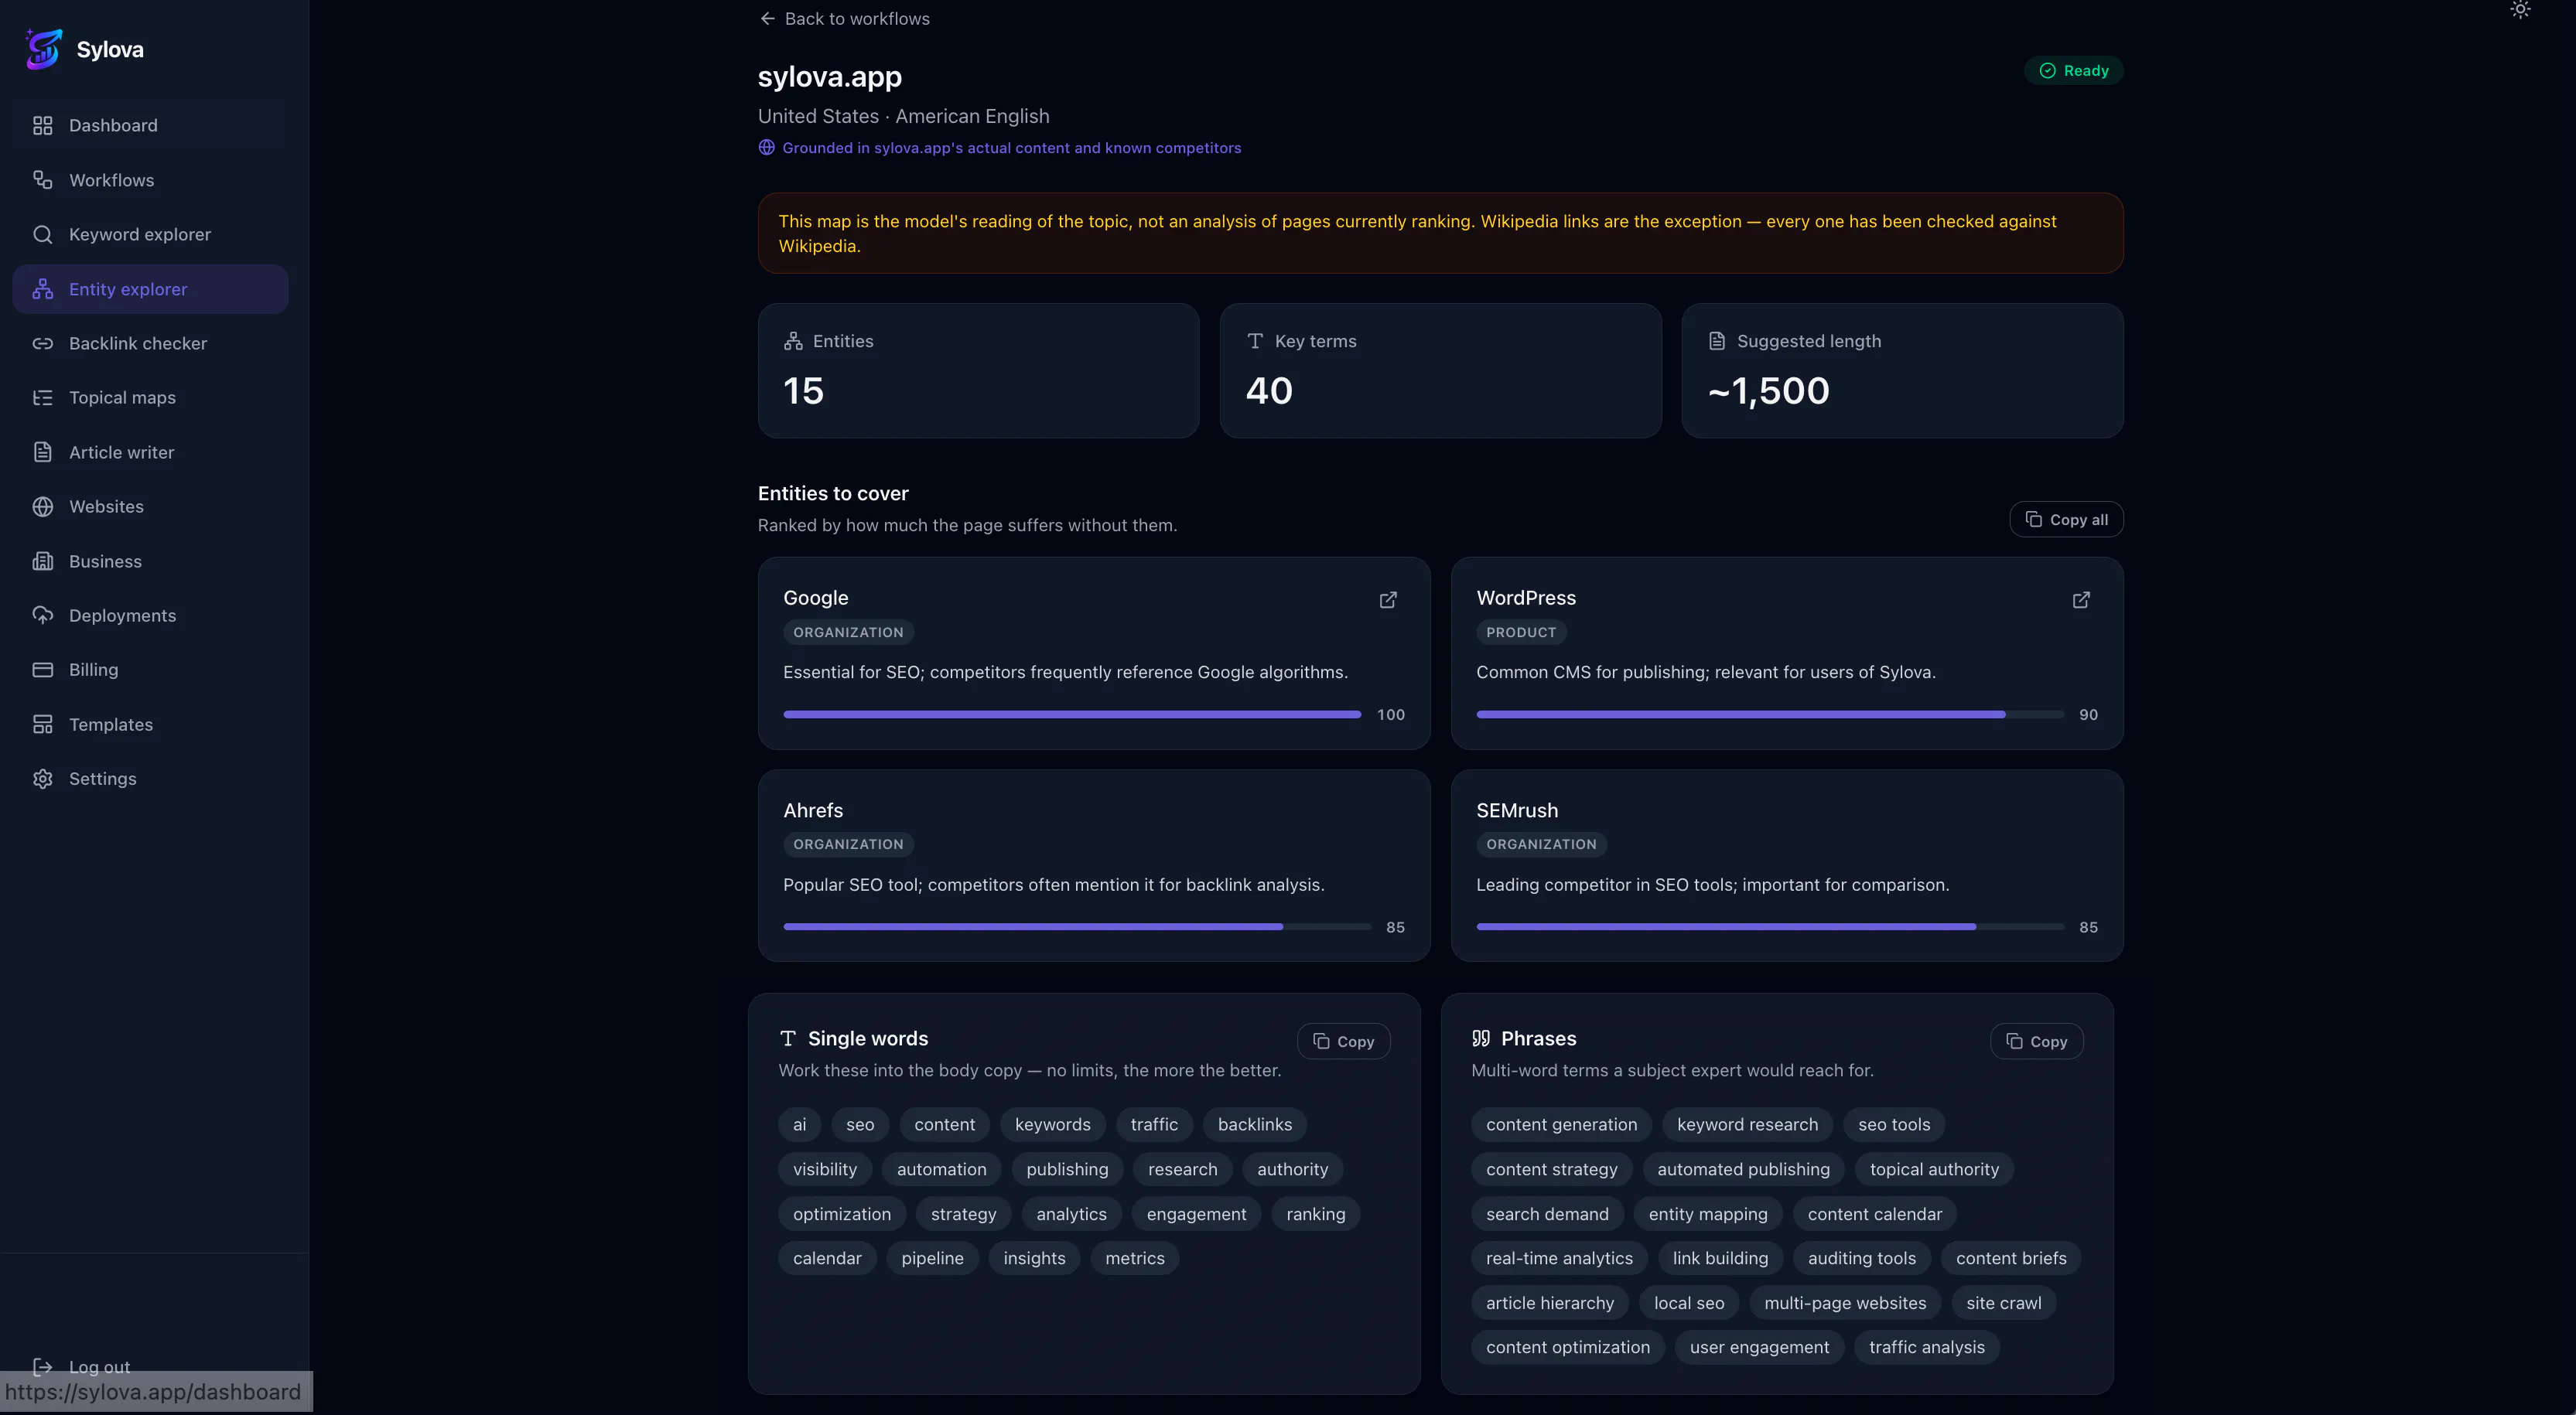Go to Workflows in the sidebar
This screenshot has width=2576, height=1415.
[150, 180]
